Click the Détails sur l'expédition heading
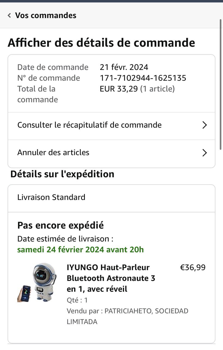 coord(62,174)
